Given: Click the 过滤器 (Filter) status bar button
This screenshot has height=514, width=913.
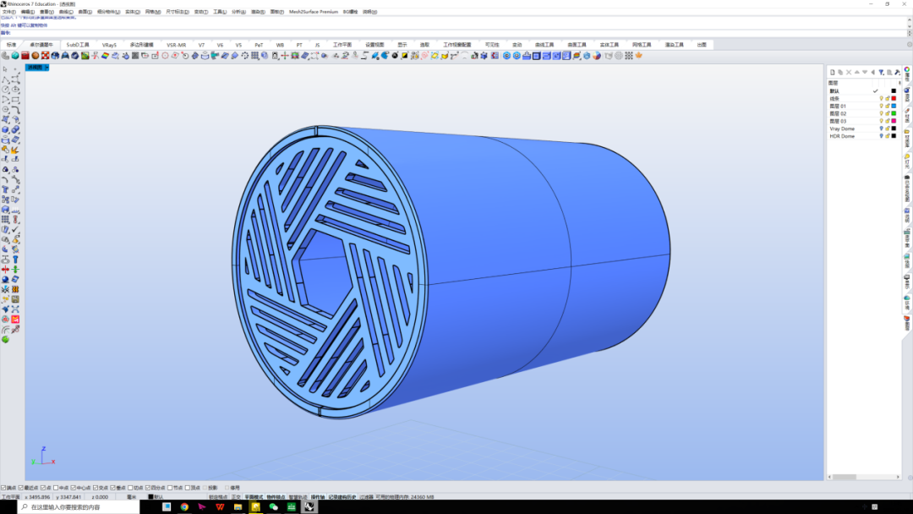Looking at the screenshot, I should click(x=366, y=497).
